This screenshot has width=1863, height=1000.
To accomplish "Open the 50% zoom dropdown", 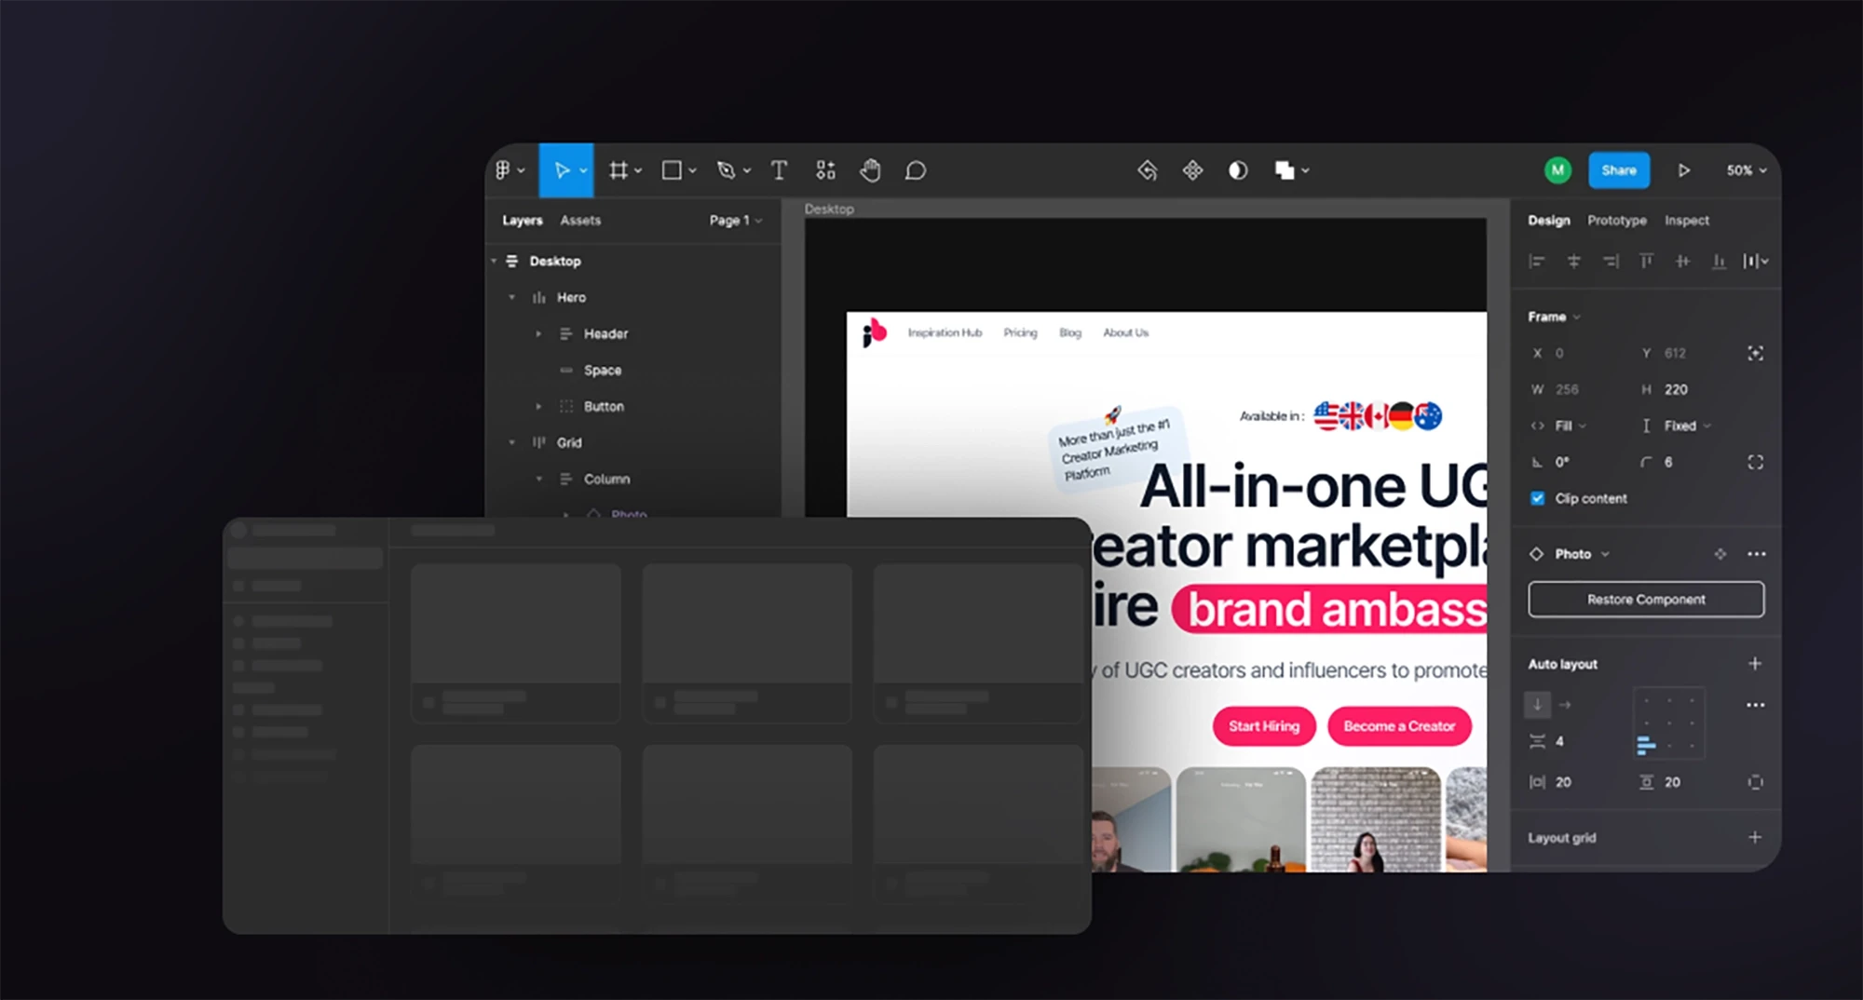I will (1747, 170).
